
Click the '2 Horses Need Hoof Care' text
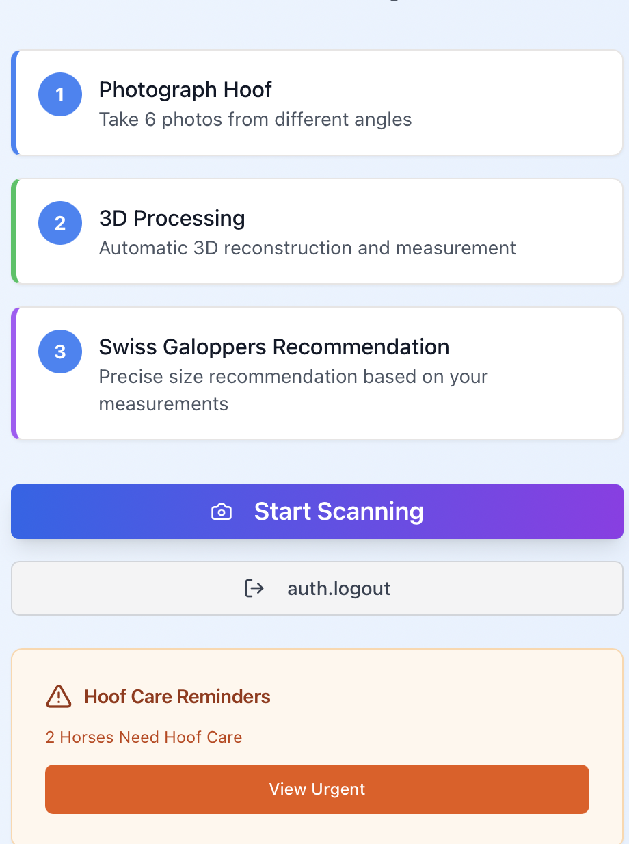144,737
